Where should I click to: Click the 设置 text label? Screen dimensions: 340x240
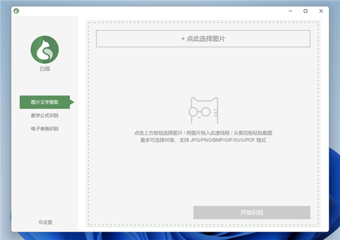(48, 222)
